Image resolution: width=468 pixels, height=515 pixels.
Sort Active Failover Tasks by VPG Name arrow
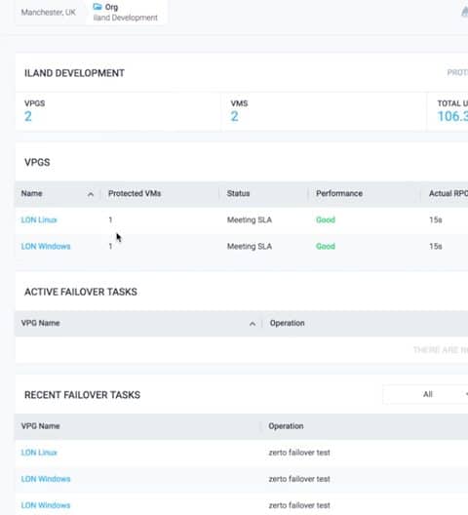(x=253, y=324)
